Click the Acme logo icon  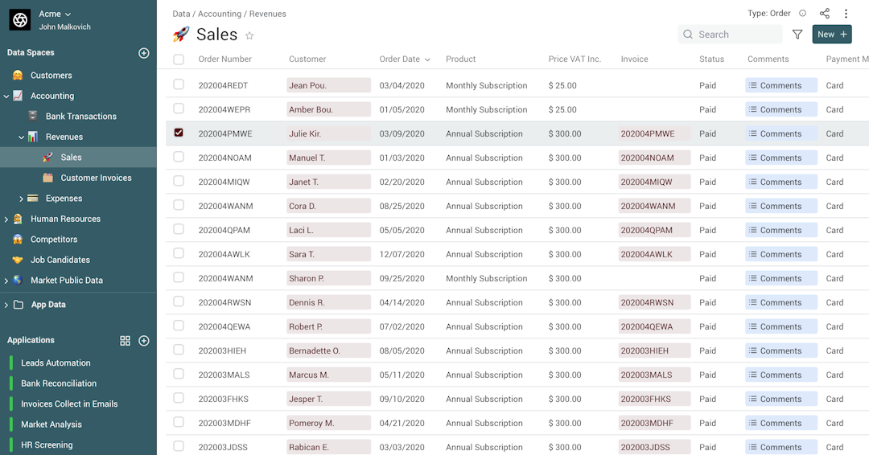coord(19,20)
